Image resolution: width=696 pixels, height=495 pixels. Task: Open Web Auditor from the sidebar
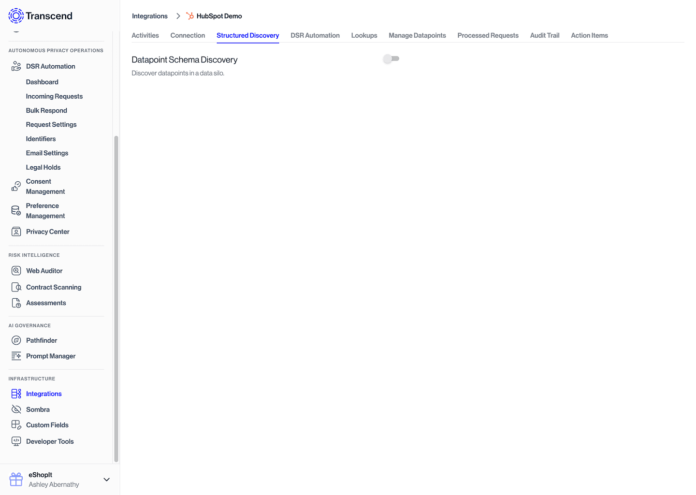[x=16, y=271]
